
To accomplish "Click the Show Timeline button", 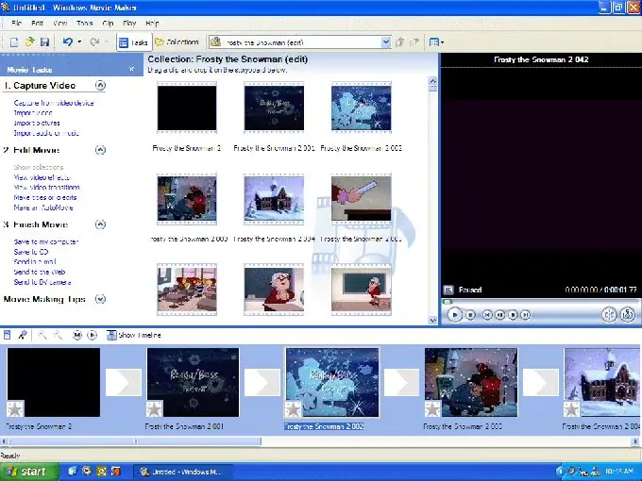I will (x=133, y=335).
